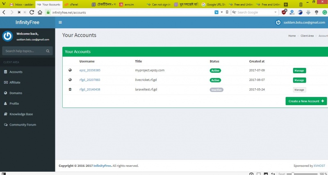The image size is (328, 175).
Task: Open Community Forum in sidebar
Action: pyautogui.click(x=27, y=125)
